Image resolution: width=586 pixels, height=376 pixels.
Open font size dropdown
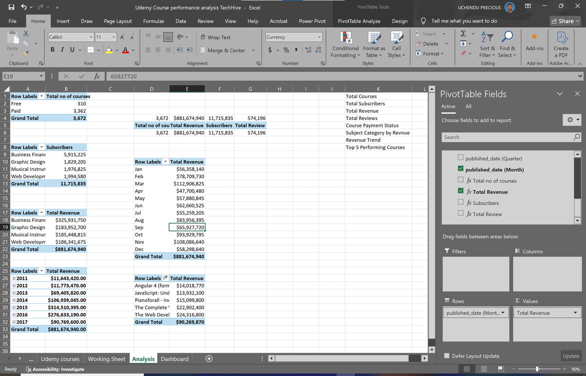click(114, 37)
